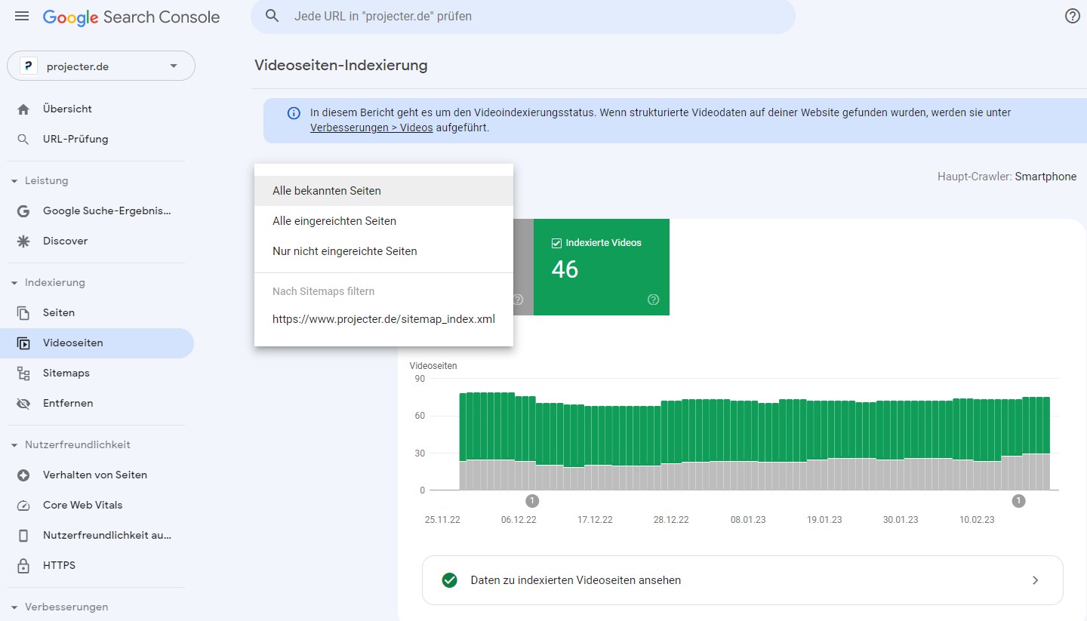Click the magnifier icon in URL search bar

click(x=273, y=16)
